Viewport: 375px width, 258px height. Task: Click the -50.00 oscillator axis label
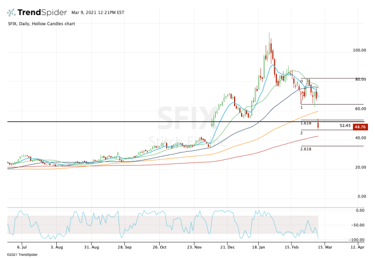point(358,225)
